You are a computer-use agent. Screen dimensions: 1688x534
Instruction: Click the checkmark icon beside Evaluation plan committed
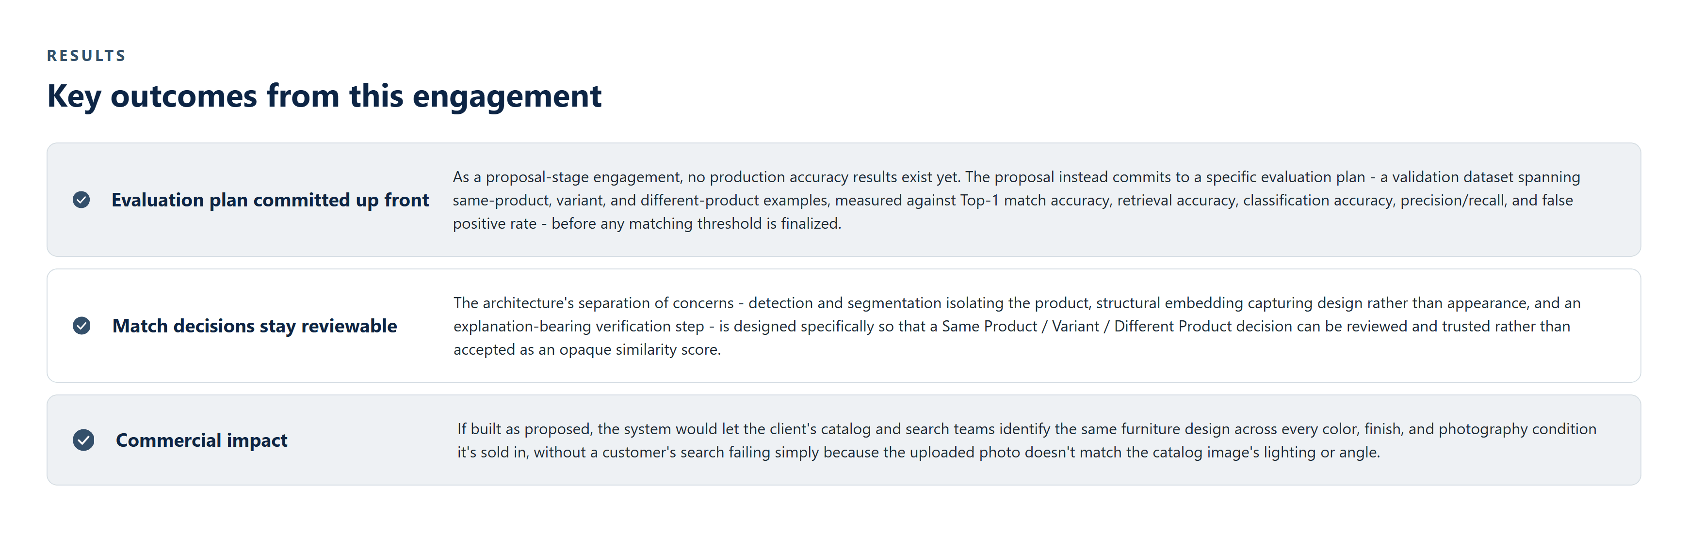[x=81, y=200]
